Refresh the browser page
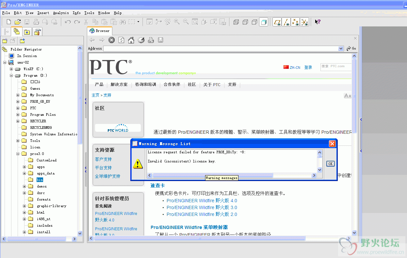Screen dimensions: 407x258 [x=122, y=40]
